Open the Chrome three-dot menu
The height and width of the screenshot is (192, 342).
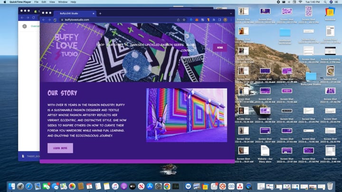[x=231, y=20]
